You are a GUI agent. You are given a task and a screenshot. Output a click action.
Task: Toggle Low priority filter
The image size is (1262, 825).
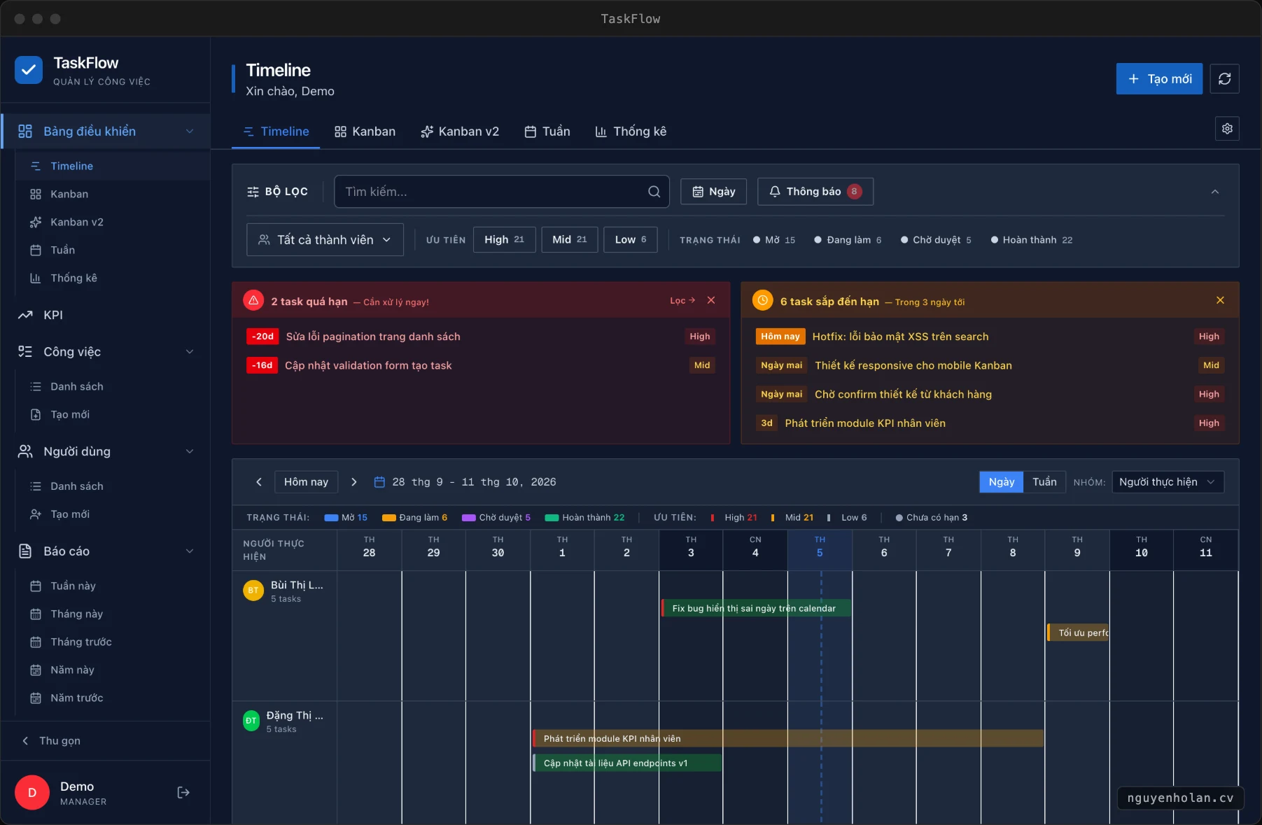point(631,239)
